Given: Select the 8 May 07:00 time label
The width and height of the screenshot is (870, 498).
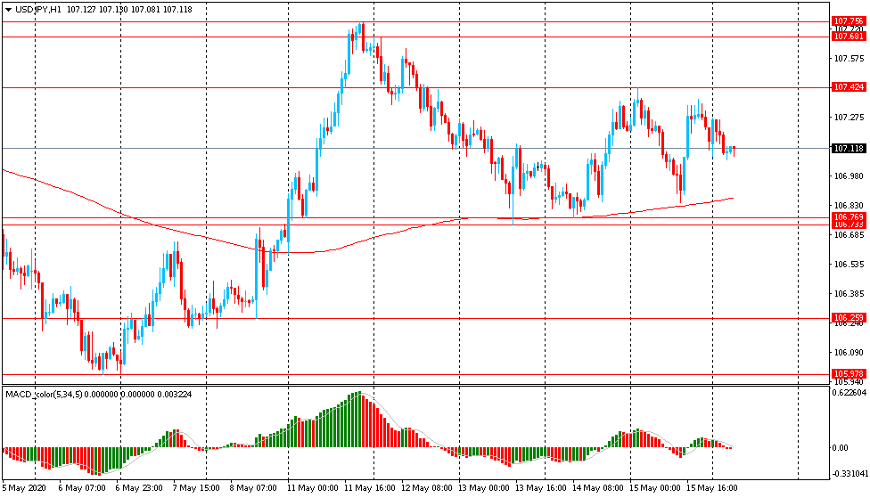Looking at the screenshot, I should (x=256, y=487).
